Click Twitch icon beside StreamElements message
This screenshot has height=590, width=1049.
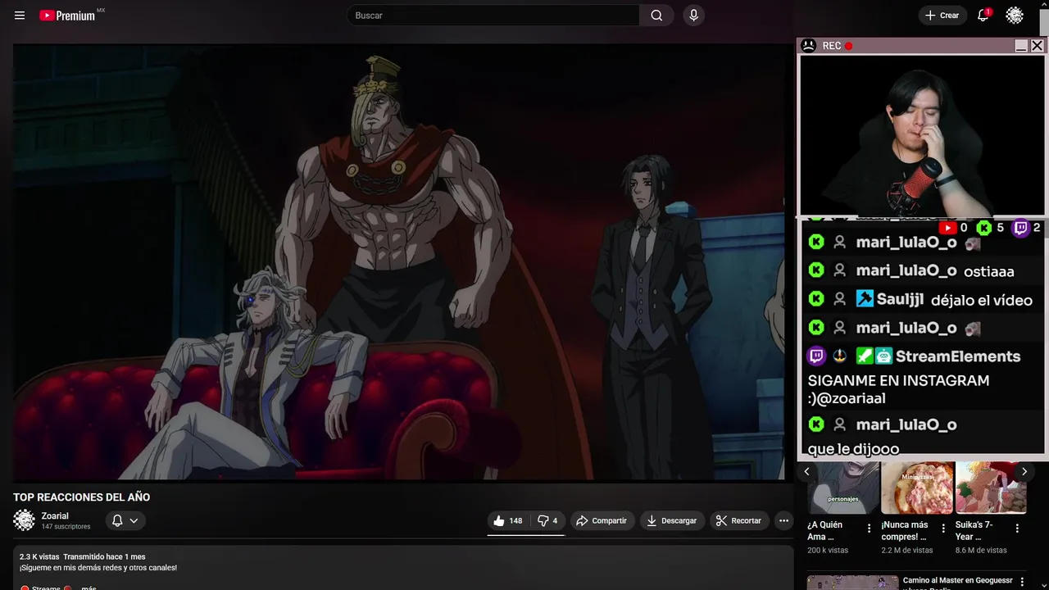pos(816,356)
